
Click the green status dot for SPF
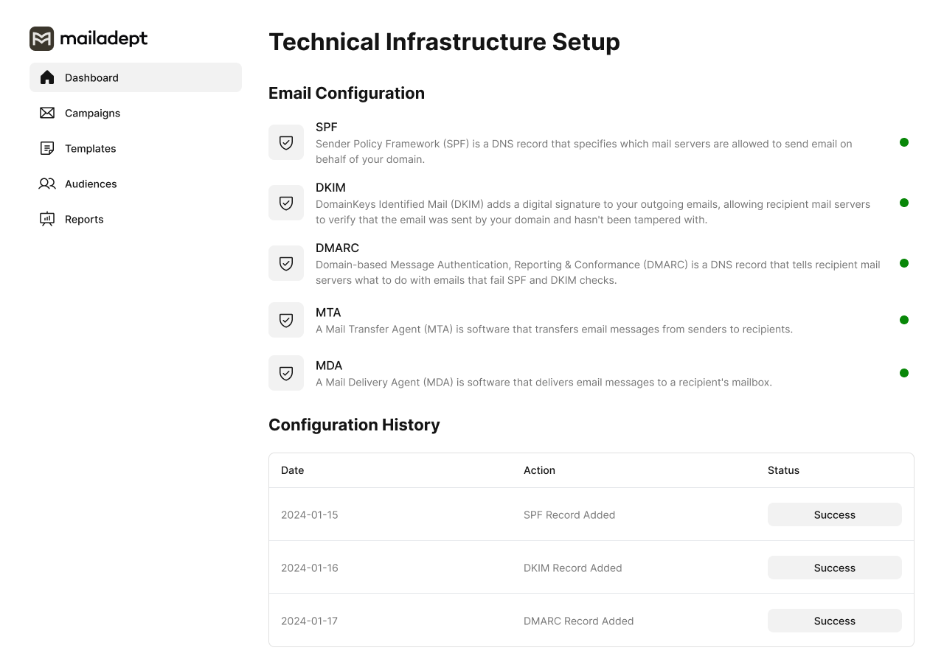904,142
